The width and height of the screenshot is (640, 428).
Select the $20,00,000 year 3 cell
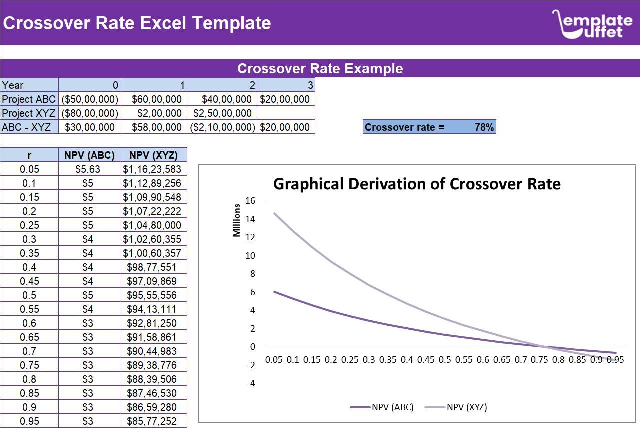pos(286,99)
